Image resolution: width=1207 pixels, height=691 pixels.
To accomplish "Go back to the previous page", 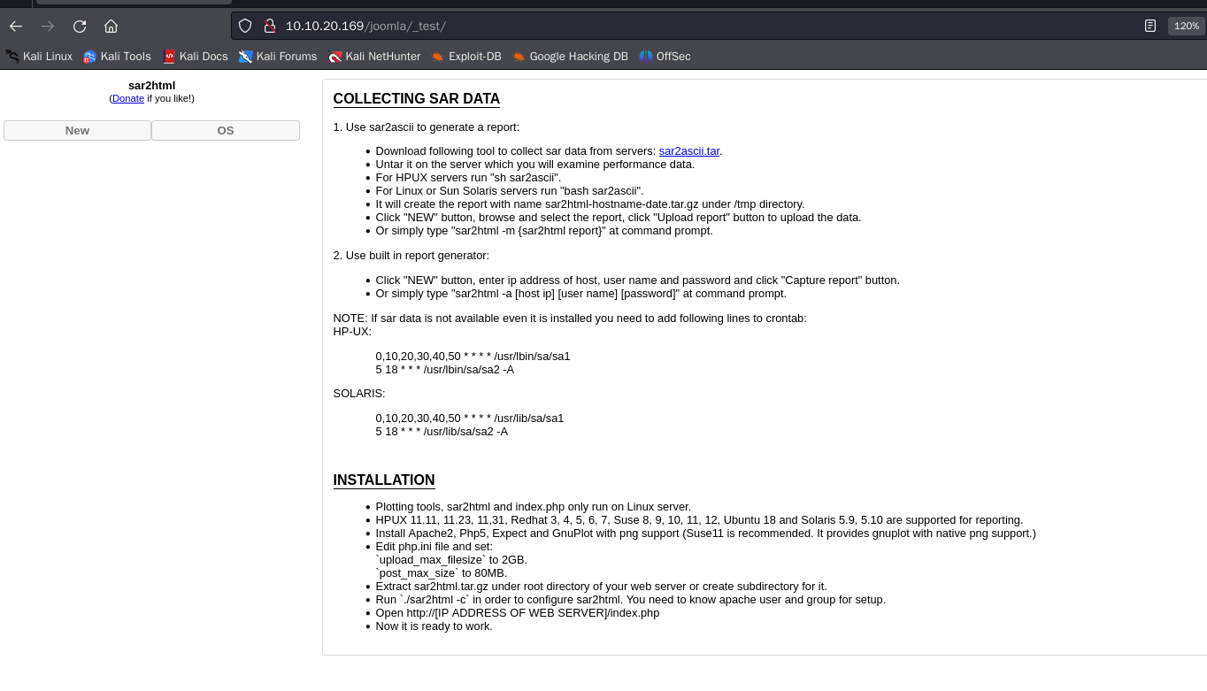I will coord(16,26).
